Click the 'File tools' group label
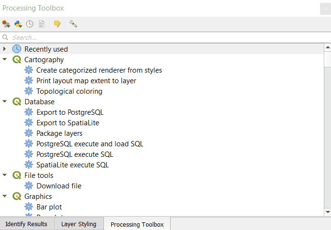Image resolution: width=331 pixels, height=230 pixels. [x=39, y=175]
